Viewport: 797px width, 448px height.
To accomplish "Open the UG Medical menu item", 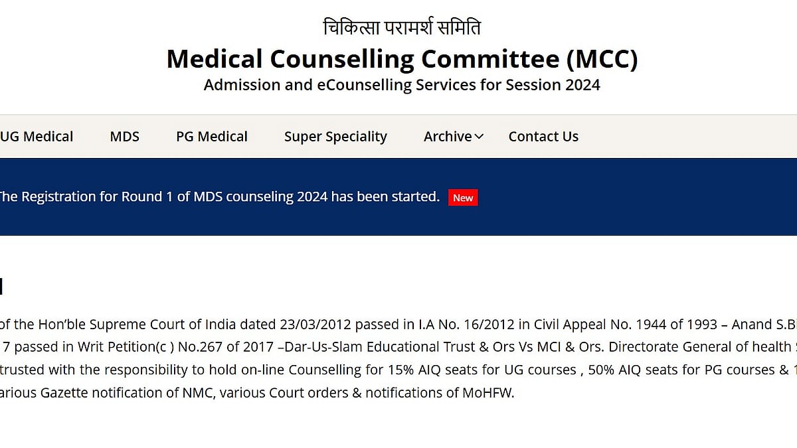I will [37, 137].
